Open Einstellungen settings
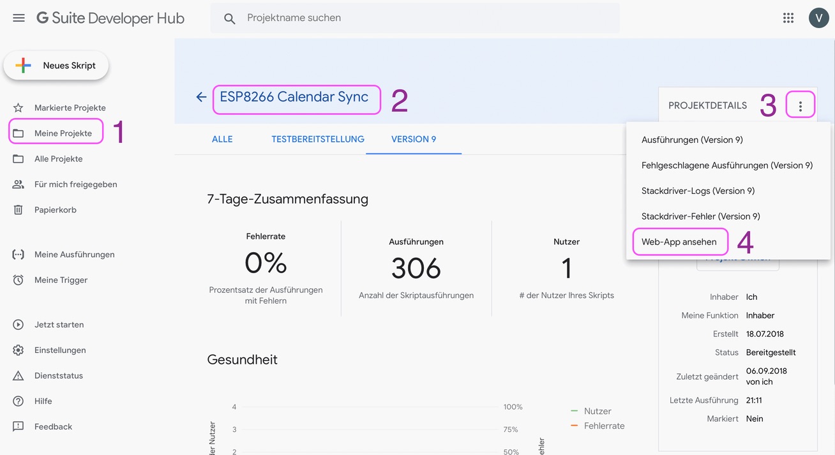This screenshot has width=835, height=455. 59,350
